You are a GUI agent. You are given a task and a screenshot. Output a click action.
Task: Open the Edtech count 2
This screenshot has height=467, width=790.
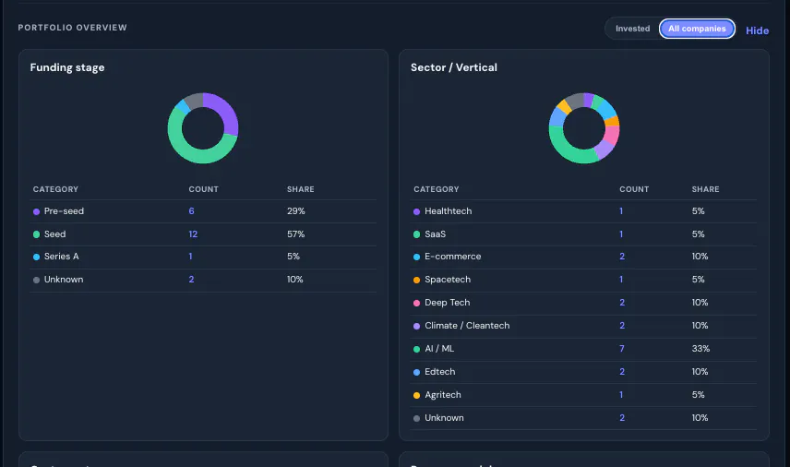622,372
